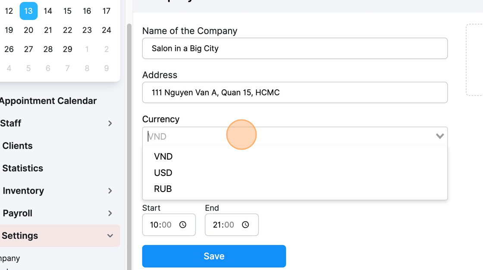Select day 23 in the calendar
The height and width of the screenshot is (270, 483).
coord(87,30)
